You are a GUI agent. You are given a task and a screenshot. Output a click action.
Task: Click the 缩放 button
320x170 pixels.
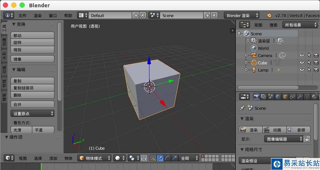pyautogui.click(x=32, y=50)
